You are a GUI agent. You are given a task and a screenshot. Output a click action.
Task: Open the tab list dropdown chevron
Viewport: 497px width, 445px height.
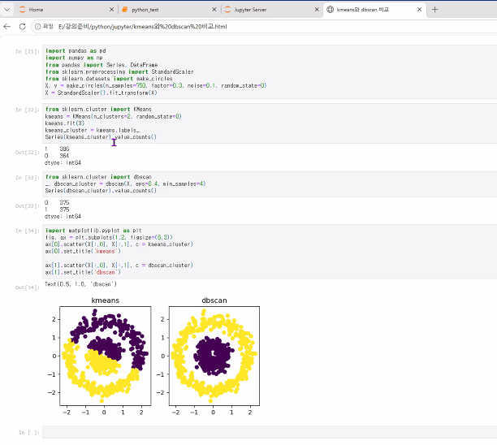[7, 10]
